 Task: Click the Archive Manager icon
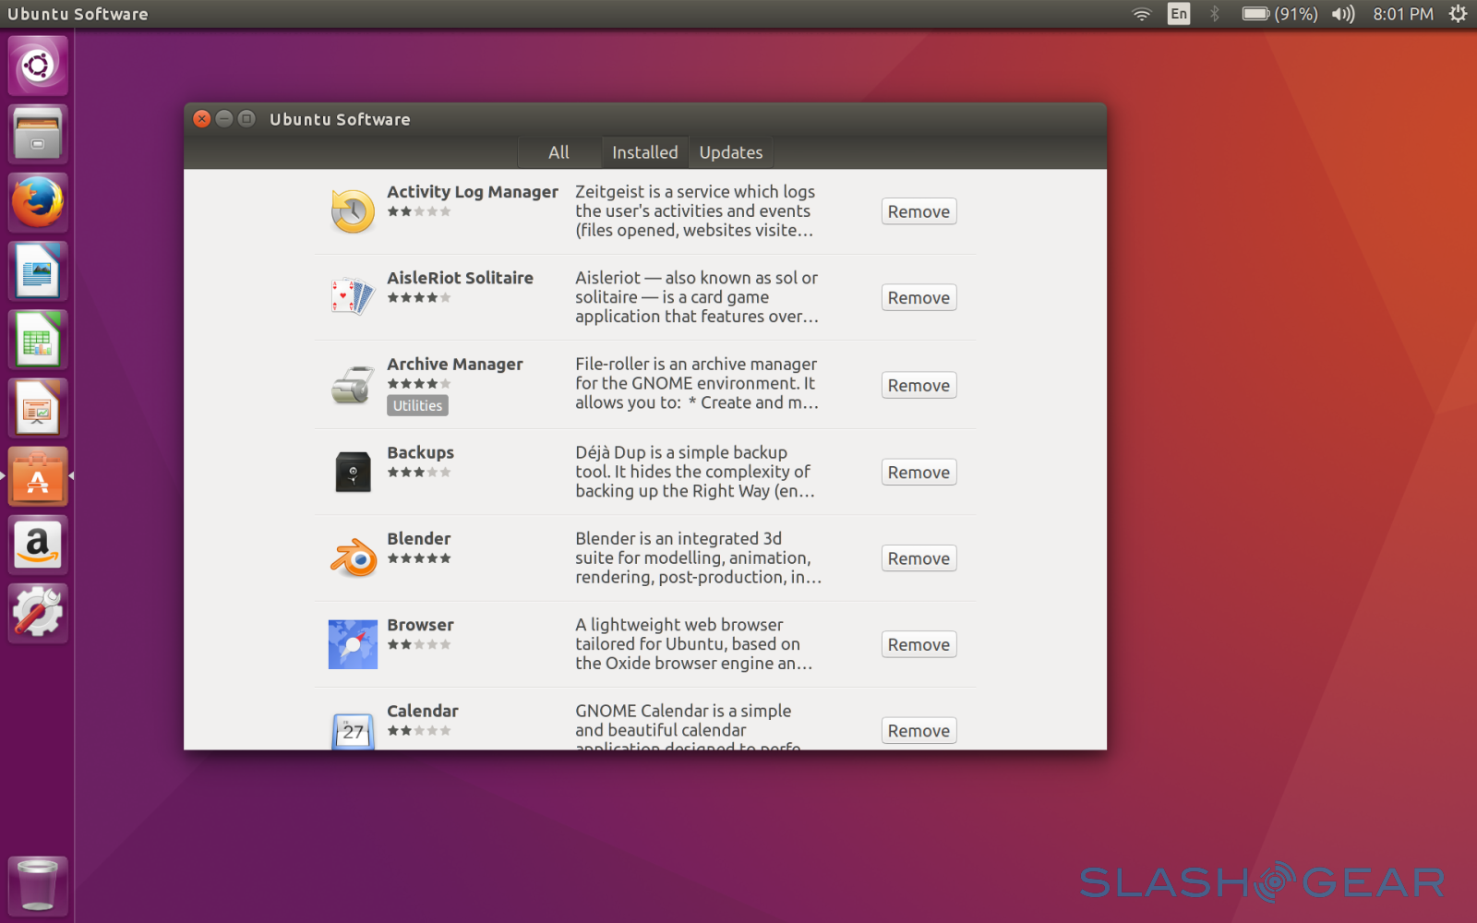[x=353, y=384]
